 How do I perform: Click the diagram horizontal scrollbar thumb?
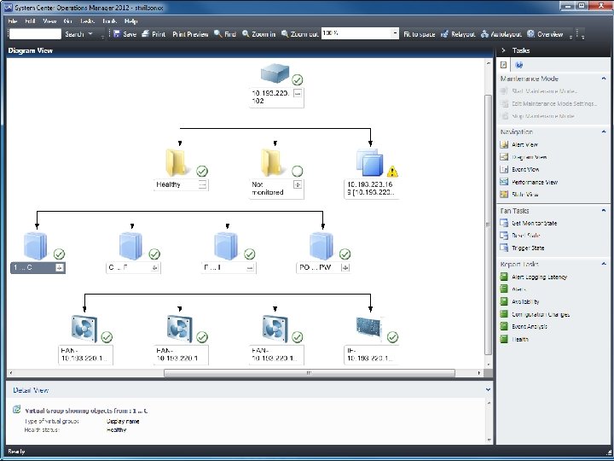310,373
